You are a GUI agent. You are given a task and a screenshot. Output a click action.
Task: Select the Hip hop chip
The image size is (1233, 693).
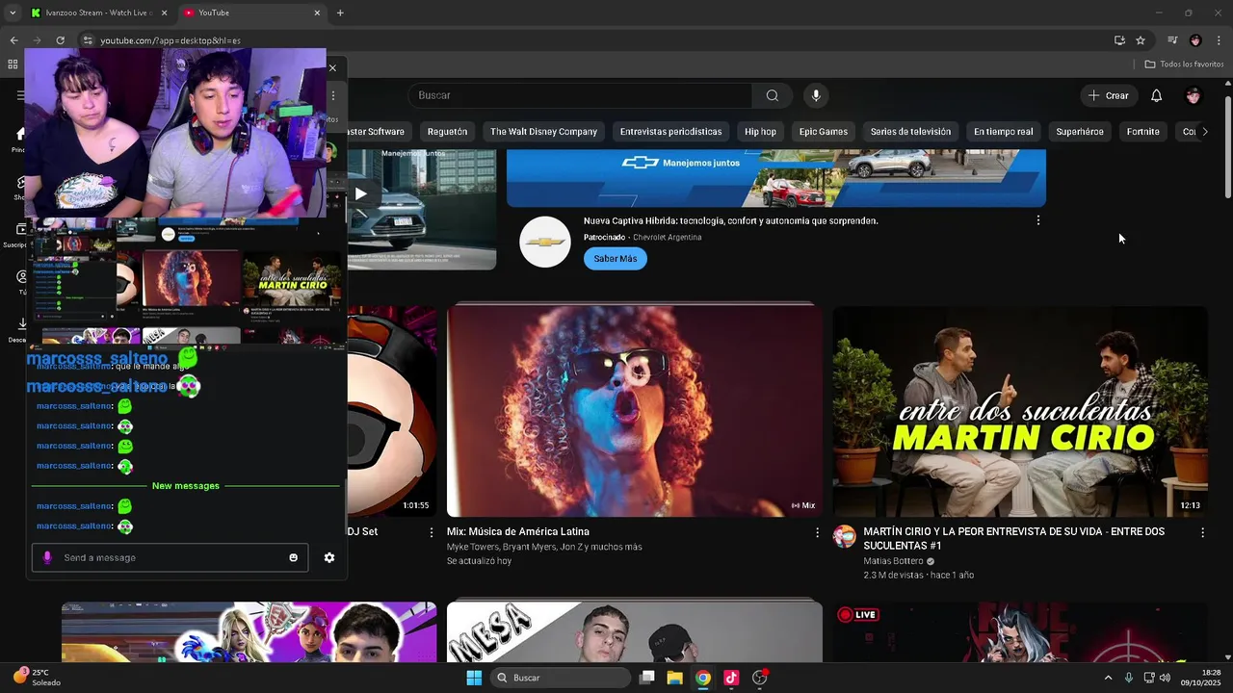coord(760,132)
